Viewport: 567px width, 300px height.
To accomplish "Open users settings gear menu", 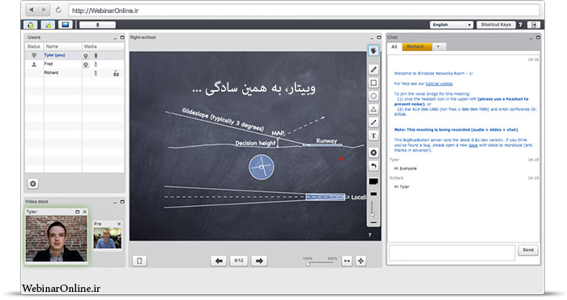I will (x=33, y=184).
